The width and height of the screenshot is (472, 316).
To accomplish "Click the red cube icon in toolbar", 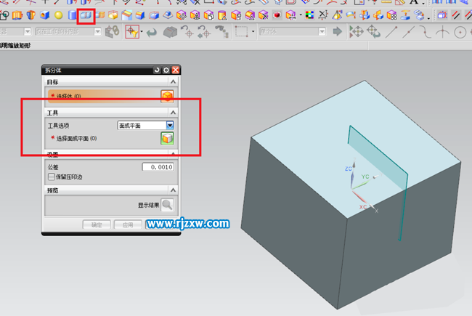I will (x=277, y=15).
